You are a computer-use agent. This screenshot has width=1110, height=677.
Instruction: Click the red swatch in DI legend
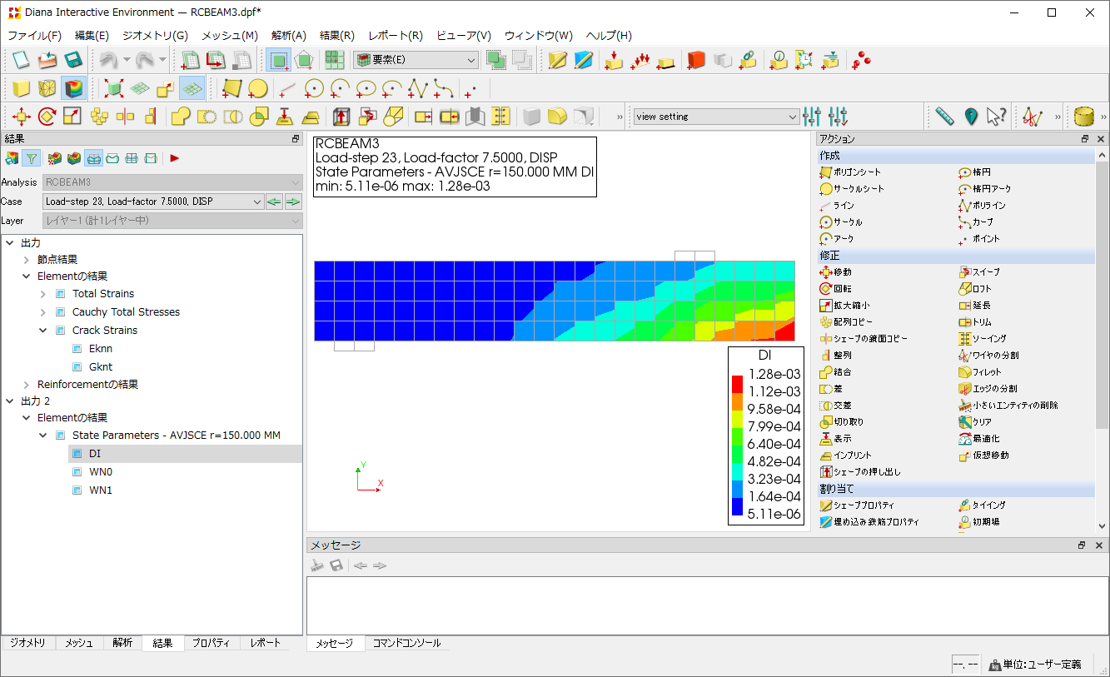coord(737,383)
